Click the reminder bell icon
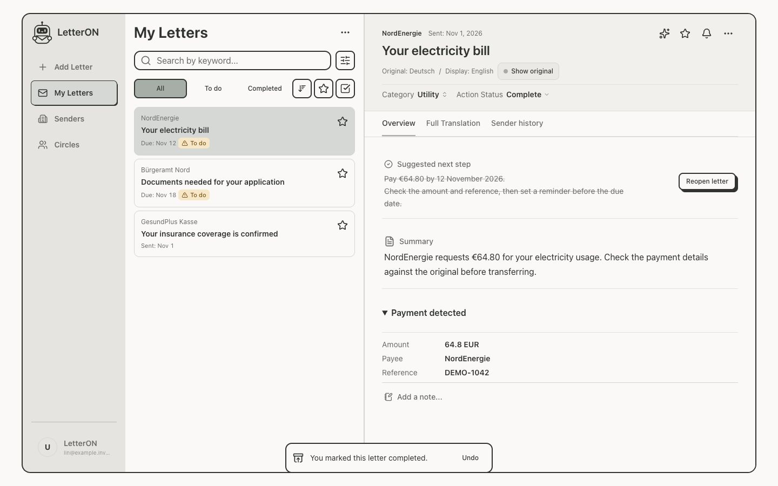The image size is (778, 486). [x=707, y=33]
